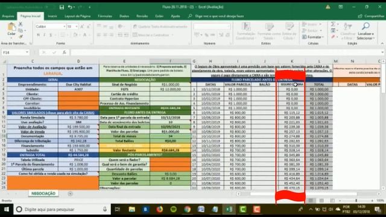Screen dimensions: 386x217
Task: Switch to Layout da Página tab
Action: tap(78, 16)
